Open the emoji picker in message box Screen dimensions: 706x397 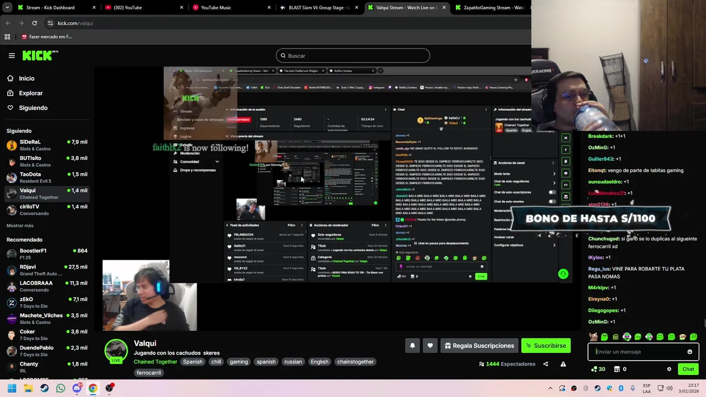coord(689,352)
